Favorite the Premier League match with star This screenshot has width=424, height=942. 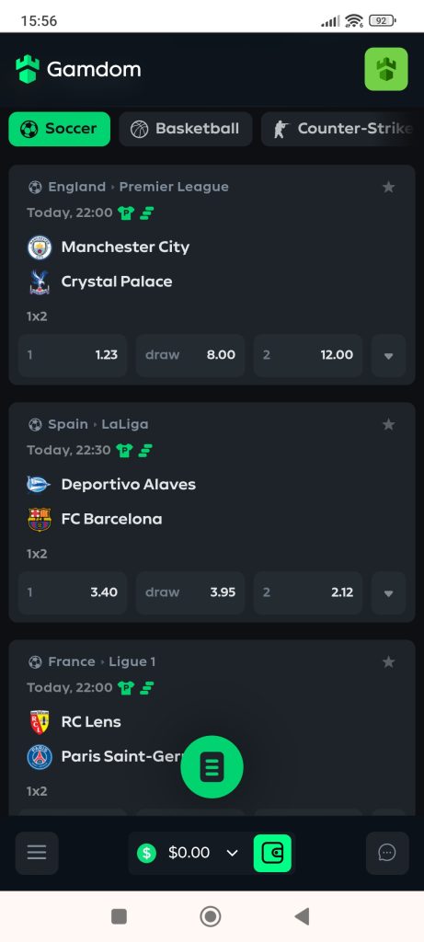point(388,188)
